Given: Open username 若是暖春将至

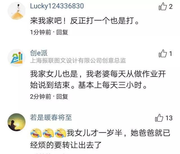Looking at the screenshot, I should point(51,117).
